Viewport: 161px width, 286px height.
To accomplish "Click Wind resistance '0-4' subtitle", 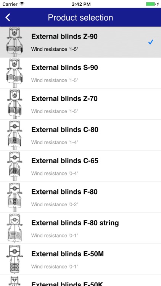I will [x=55, y=173].
